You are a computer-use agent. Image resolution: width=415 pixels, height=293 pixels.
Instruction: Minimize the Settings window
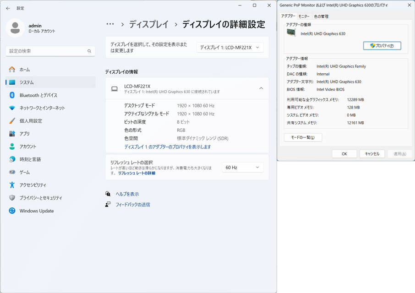pos(240,5)
